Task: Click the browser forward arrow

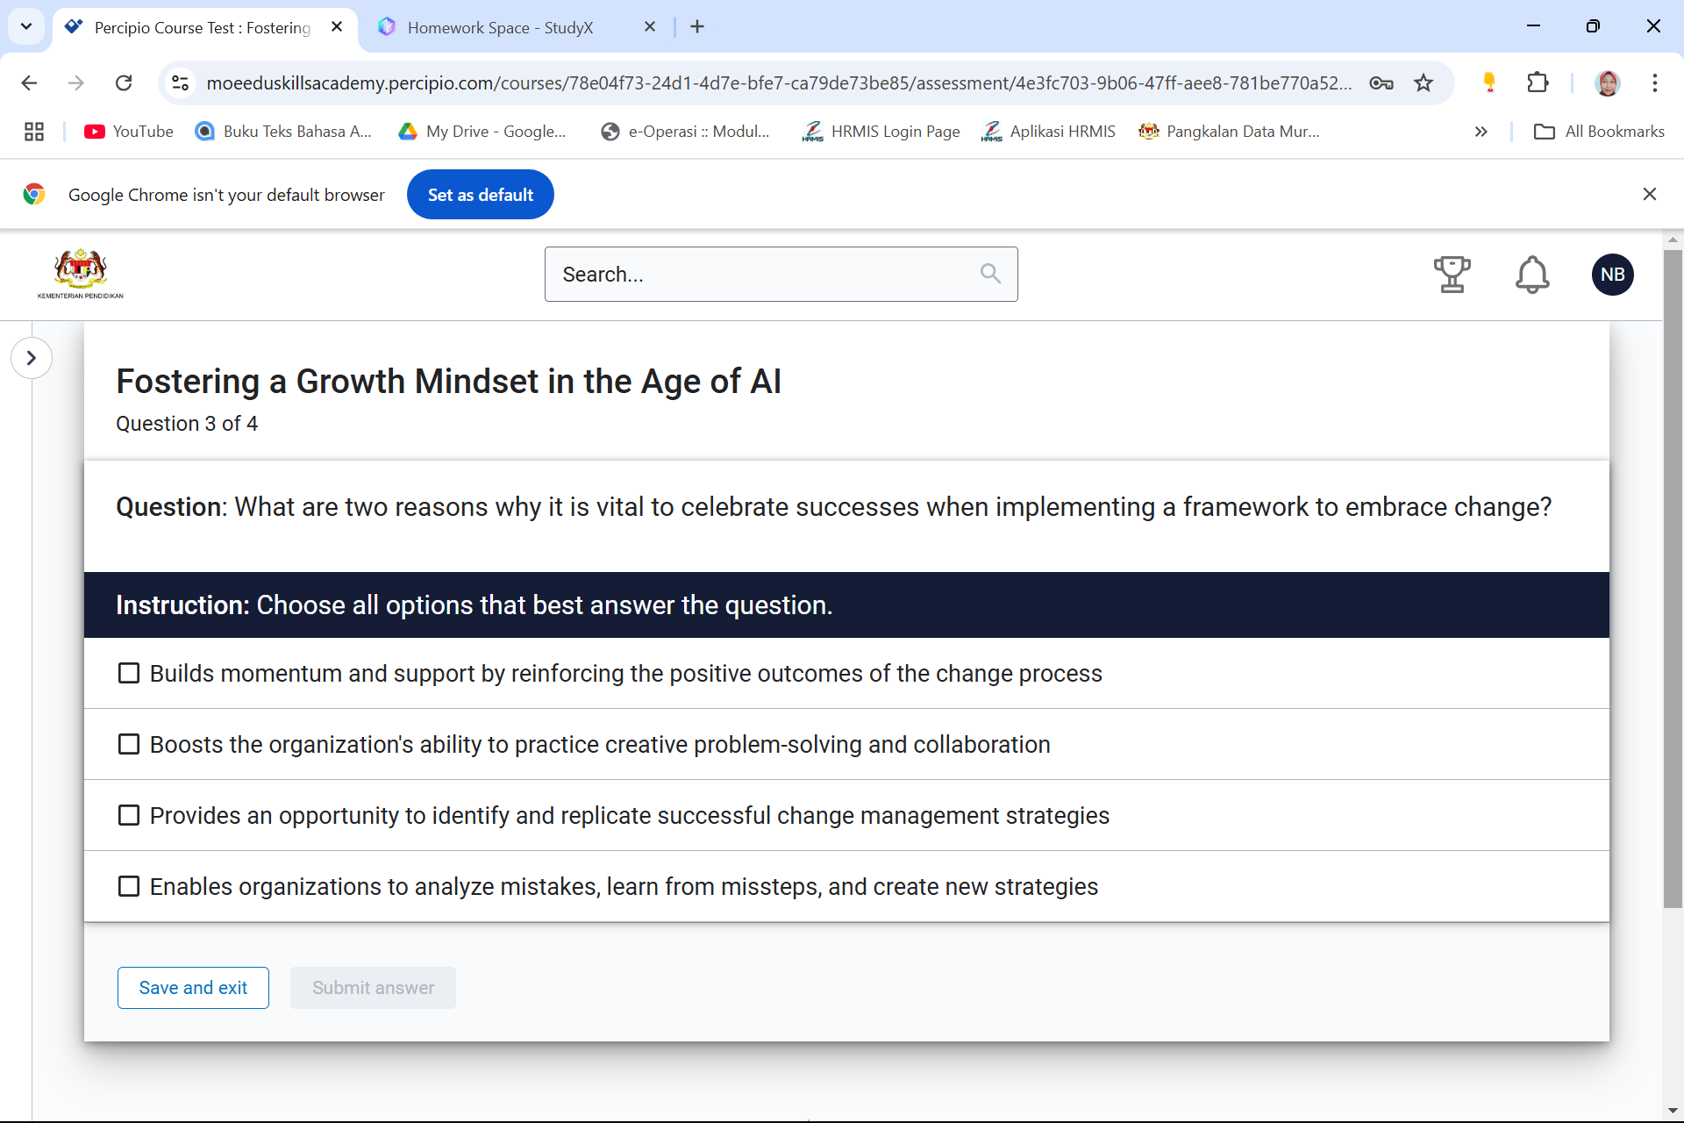Action: pyautogui.click(x=76, y=82)
